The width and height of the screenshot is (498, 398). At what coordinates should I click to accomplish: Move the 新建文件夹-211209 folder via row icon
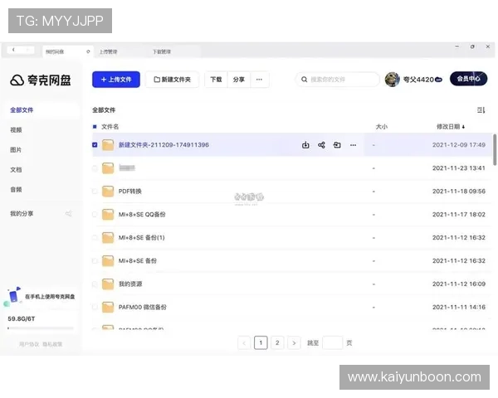(x=337, y=145)
